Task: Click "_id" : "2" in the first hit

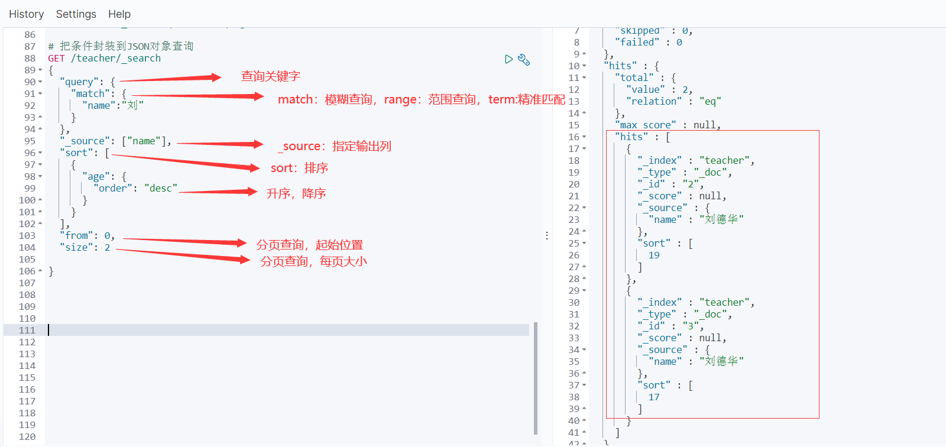Action: (x=671, y=184)
